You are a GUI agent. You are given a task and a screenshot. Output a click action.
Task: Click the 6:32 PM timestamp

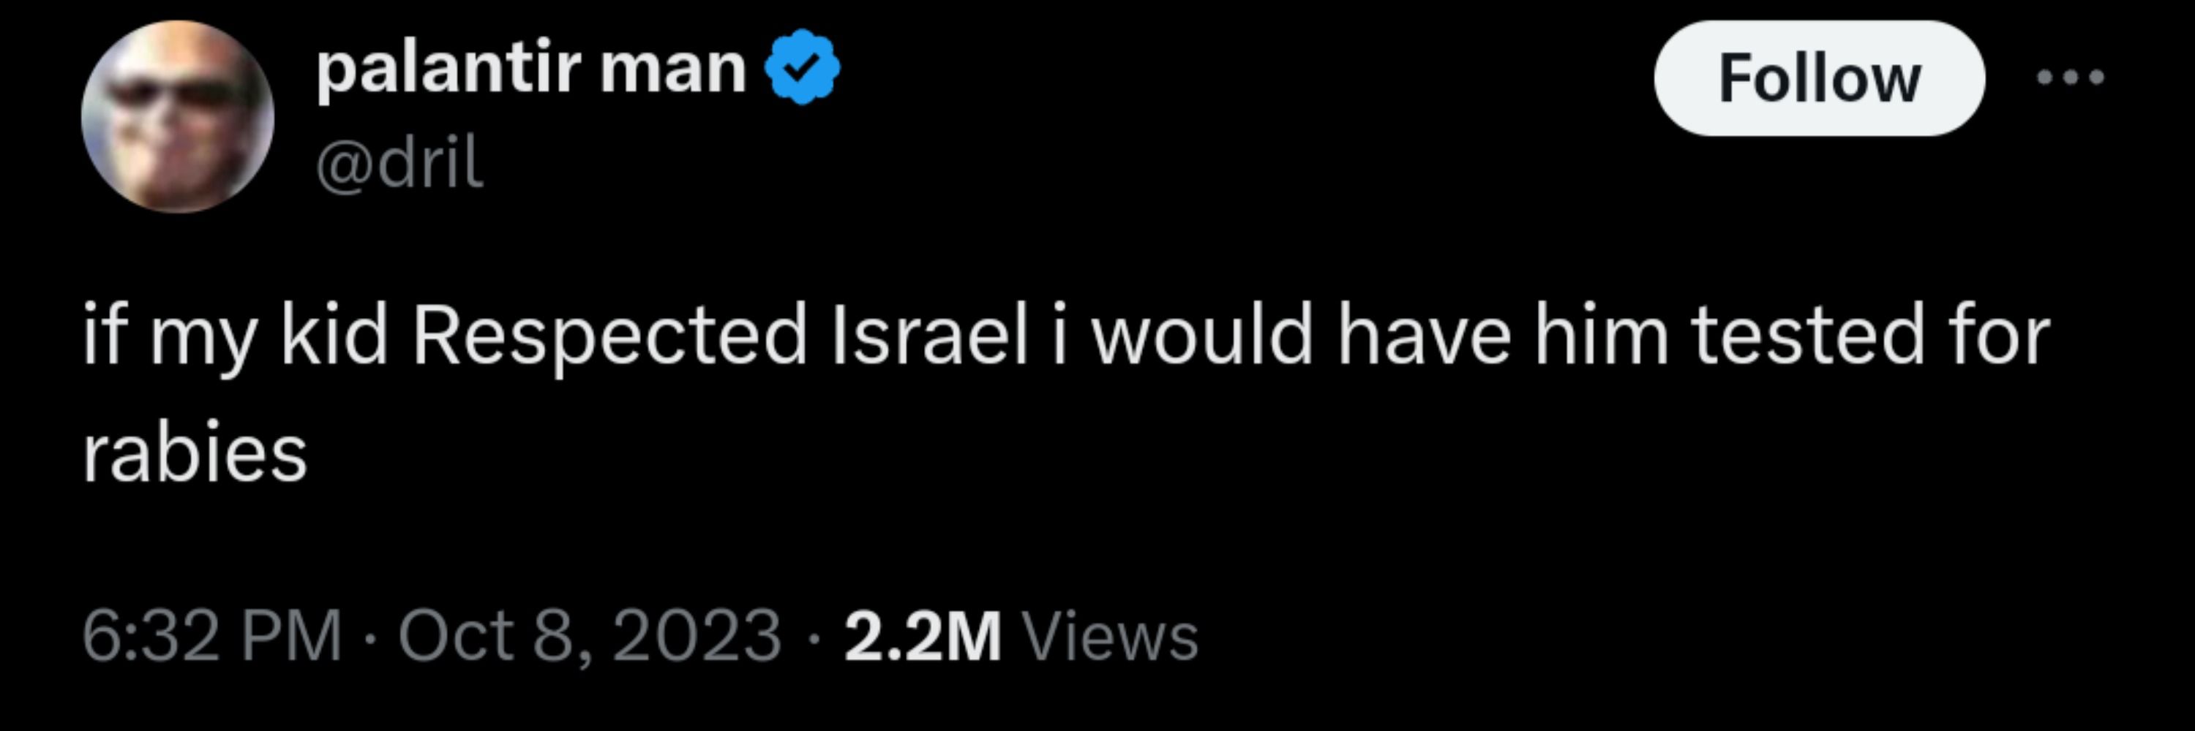[x=212, y=635]
